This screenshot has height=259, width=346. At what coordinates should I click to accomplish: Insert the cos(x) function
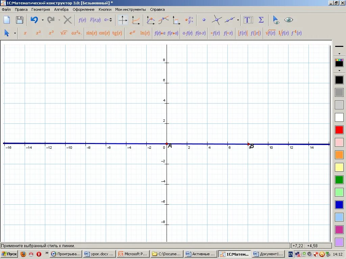[104, 33]
